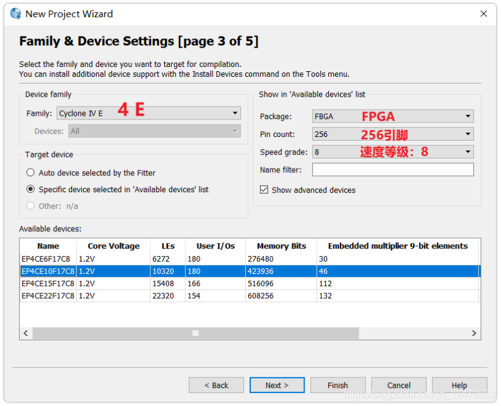This screenshot has width=501, height=406.
Task: Click into the Name filter field
Action: click(393, 170)
